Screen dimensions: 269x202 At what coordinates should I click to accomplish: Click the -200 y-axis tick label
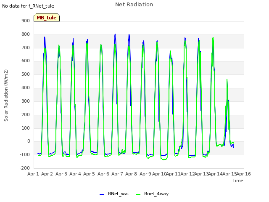(x=25, y=168)
